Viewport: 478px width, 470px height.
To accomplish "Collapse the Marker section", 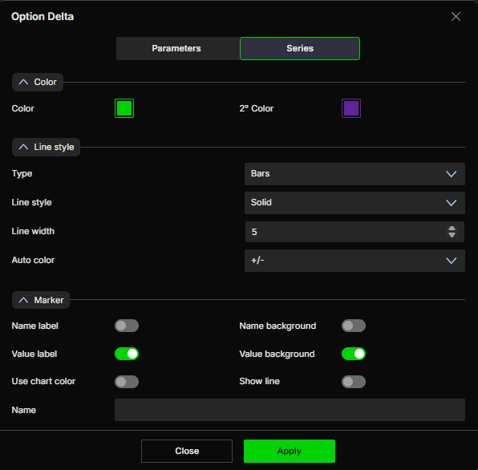I will tap(41, 300).
